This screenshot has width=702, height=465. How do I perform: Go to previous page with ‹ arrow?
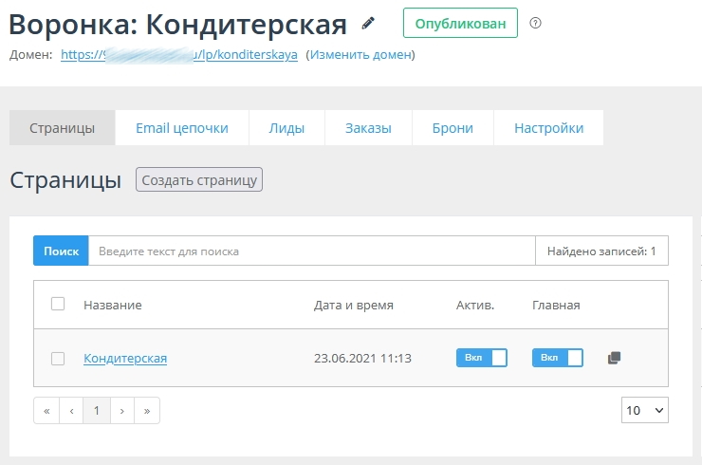click(71, 410)
